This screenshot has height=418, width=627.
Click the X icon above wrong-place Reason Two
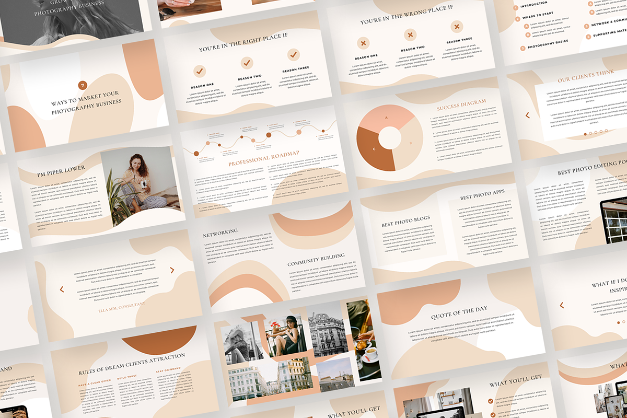[x=410, y=35]
